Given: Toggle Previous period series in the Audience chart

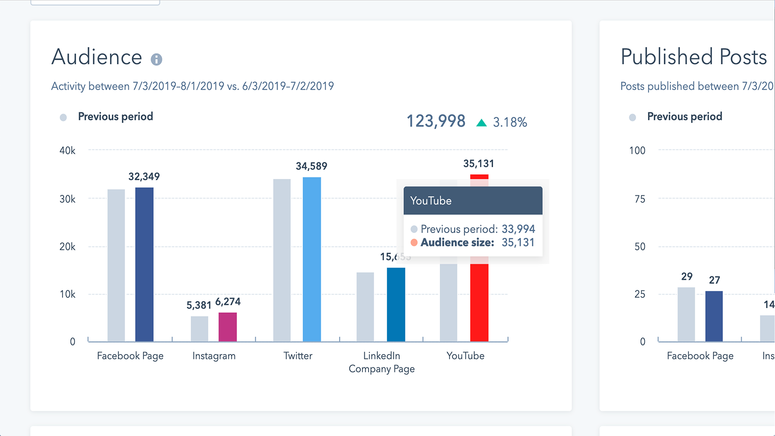Looking at the screenshot, I should click(115, 116).
